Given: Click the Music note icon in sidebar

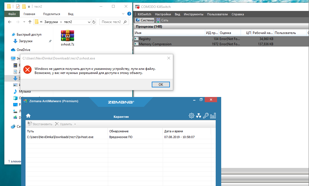Looking at the screenshot, I should point(15,91).
